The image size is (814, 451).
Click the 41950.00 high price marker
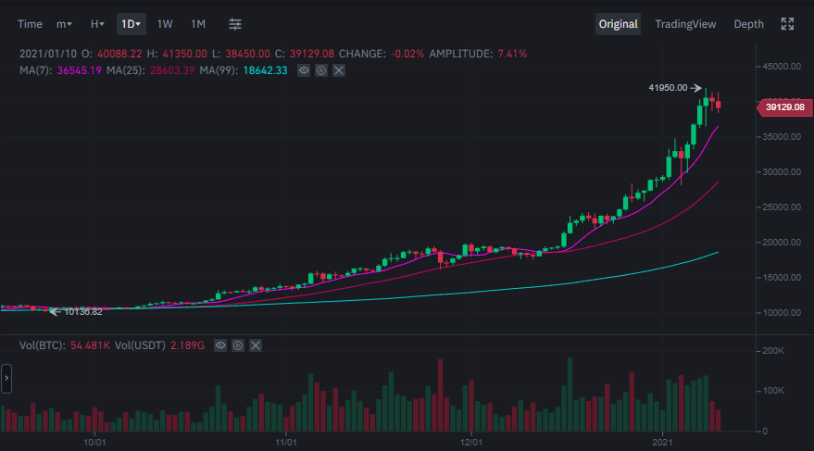[x=667, y=88]
